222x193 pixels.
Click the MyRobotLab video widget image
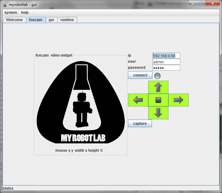81,102
